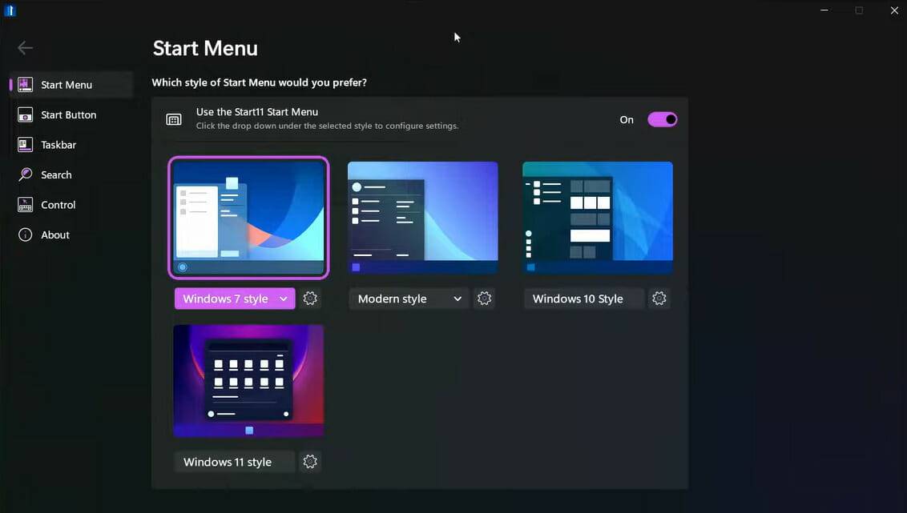907x513 pixels.
Task: Open settings gear next to Windows 7 style
Action: pos(310,298)
